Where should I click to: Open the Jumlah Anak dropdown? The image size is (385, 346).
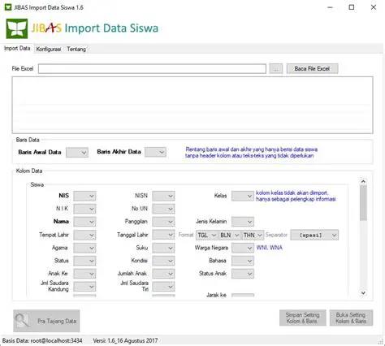[163, 274]
